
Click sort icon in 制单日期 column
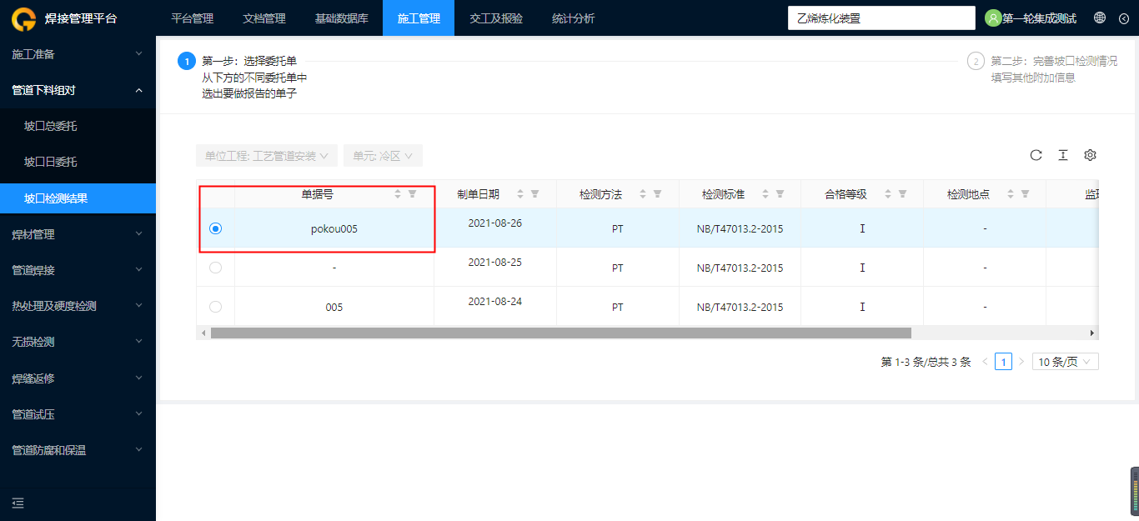pos(520,194)
